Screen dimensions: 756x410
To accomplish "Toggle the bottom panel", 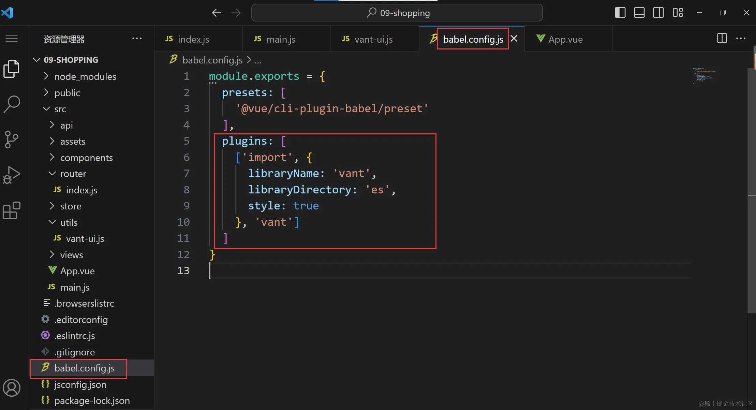I will (x=639, y=13).
